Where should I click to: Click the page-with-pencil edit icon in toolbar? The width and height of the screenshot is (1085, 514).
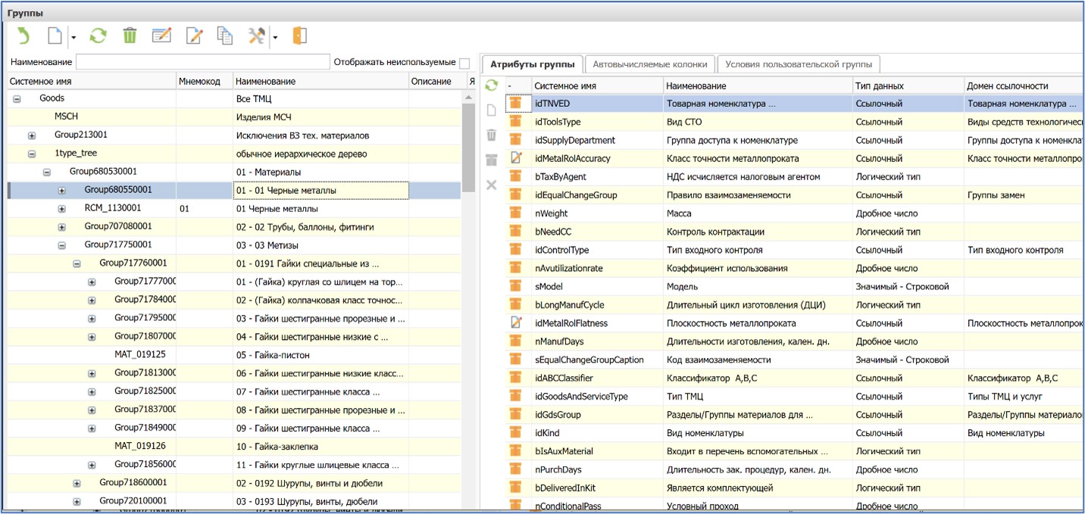tap(195, 36)
